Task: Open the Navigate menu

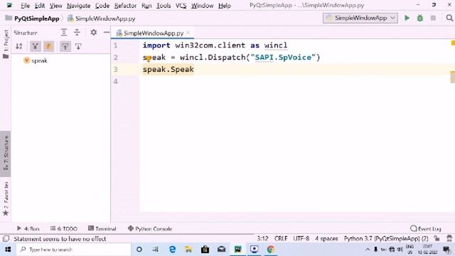Action: click(78, 6)
